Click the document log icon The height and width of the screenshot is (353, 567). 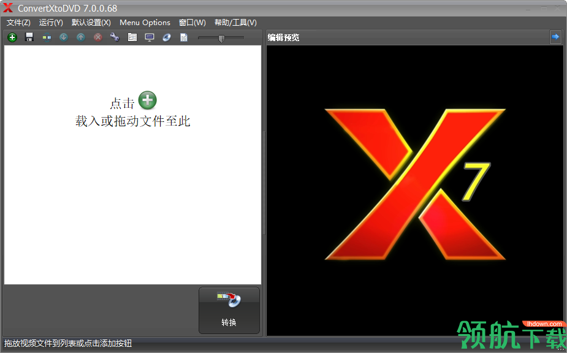click(184, 37)
